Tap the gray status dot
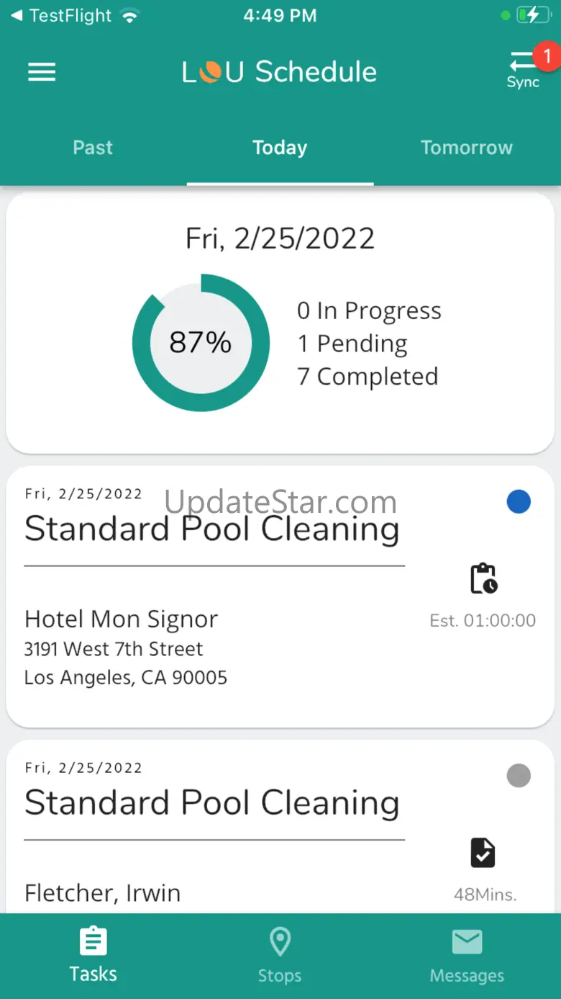Image resolution: width=561 pixels, height=999 pixels. tap(519, 776)
